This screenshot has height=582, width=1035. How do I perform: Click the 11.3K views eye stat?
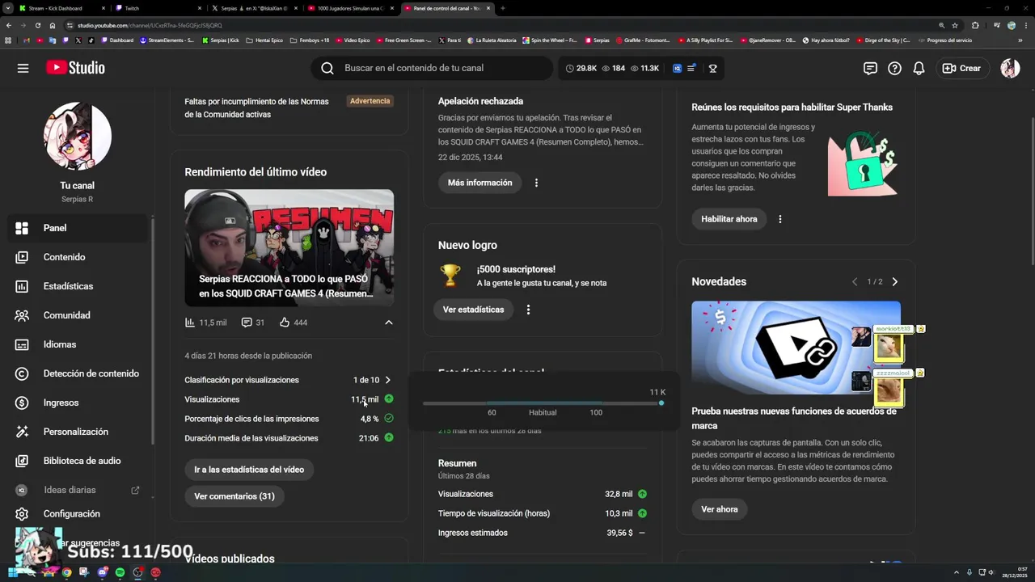click(x=644, y=69)
